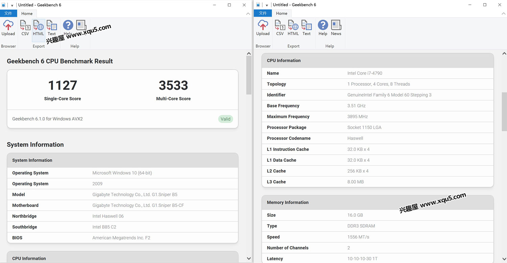Click memory speed '1556 MT/s' value

click(358, 237)
